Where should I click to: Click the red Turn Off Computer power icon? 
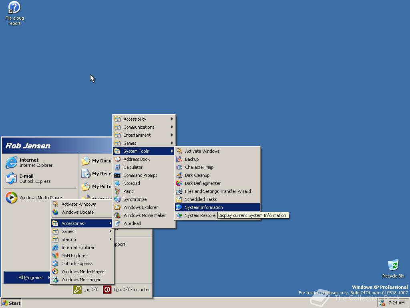pos(107,290)
